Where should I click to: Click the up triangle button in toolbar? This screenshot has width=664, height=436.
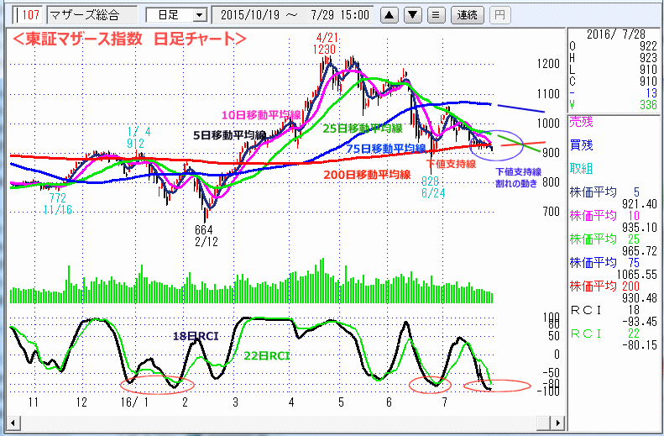390,16
